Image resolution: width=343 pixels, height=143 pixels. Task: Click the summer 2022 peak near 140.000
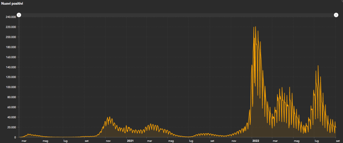pos(318,66)
